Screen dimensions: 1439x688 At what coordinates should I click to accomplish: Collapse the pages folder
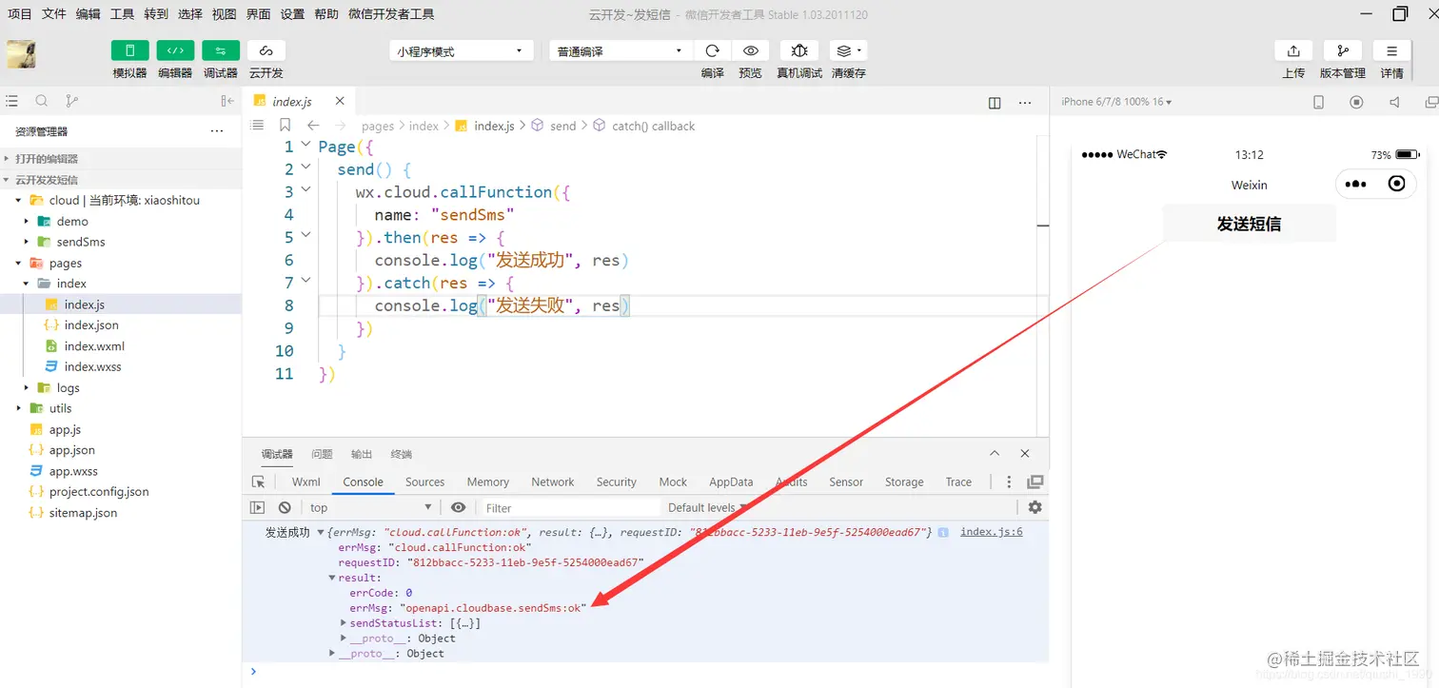point(120,263)
